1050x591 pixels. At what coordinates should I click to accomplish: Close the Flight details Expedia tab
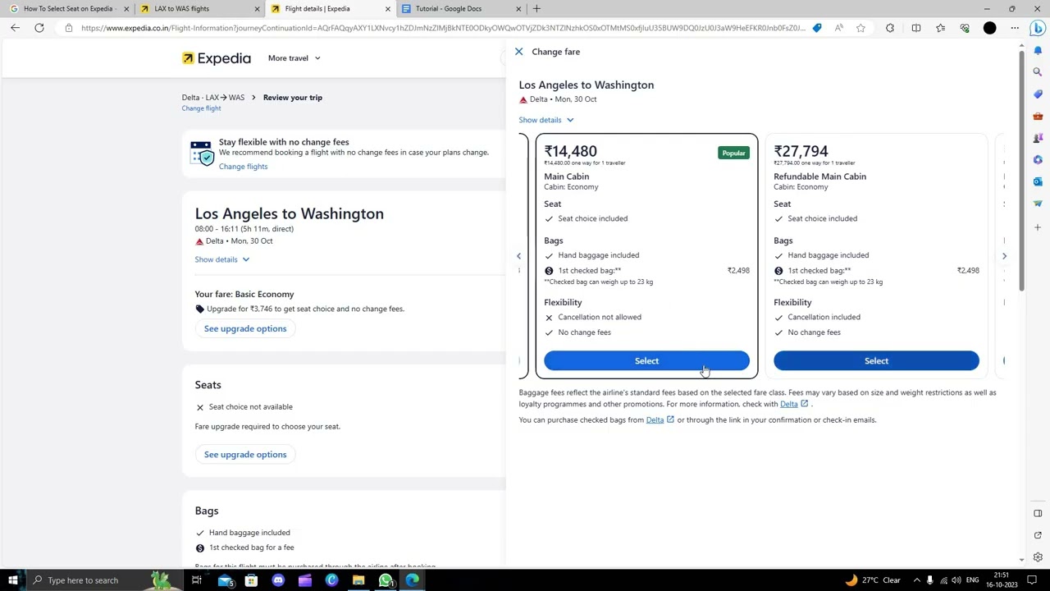(x=387, y=9)
